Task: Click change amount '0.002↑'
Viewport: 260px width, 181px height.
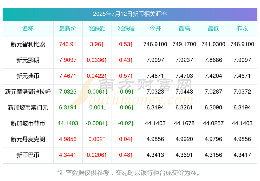Action: (x=97, y=139)
